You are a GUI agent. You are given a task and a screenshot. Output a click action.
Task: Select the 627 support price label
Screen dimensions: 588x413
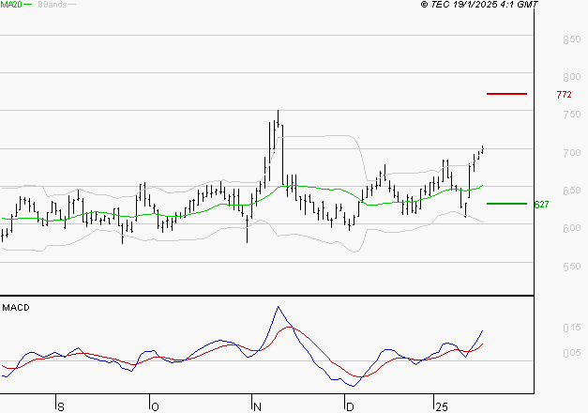541,205
